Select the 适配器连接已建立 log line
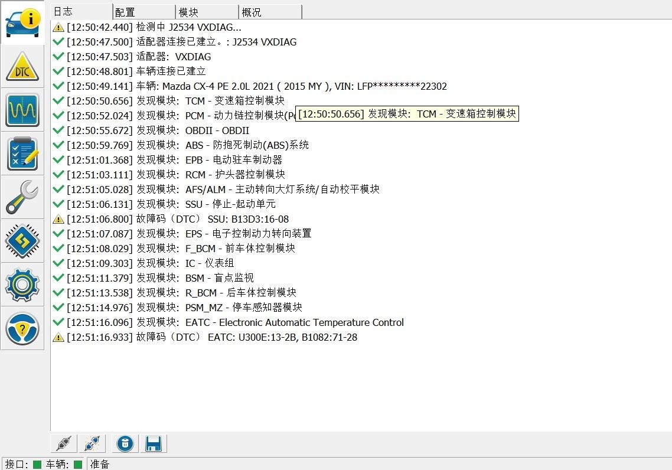The image size is (672, 470). [174, 42]
